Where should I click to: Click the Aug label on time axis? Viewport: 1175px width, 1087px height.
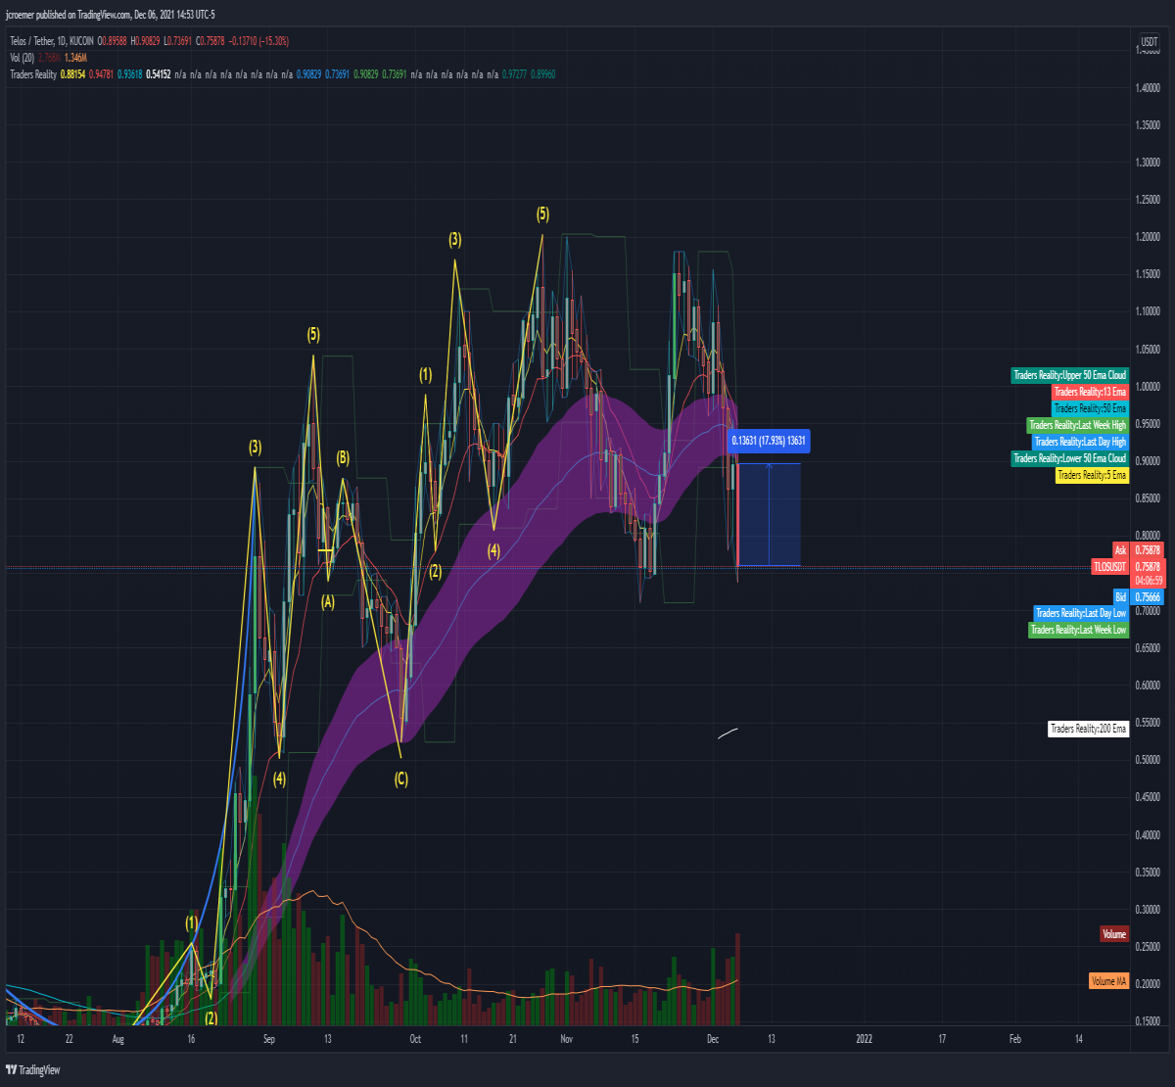[x=118, y=1038]
